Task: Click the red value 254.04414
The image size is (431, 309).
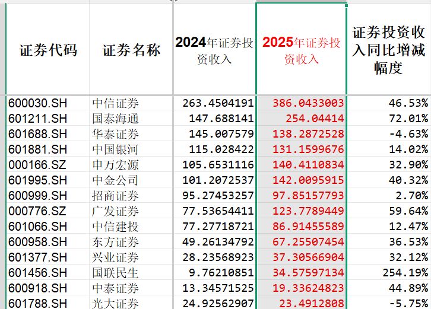Action: pos(315,119)
